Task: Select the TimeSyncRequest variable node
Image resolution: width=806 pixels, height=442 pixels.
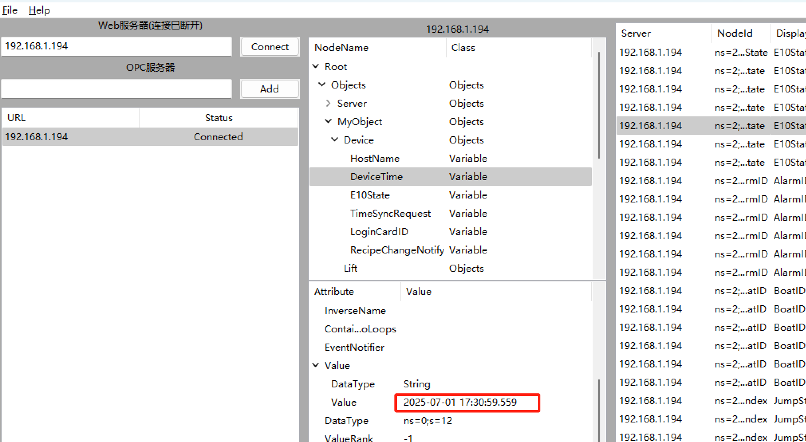Action: (x=390, y=213)
